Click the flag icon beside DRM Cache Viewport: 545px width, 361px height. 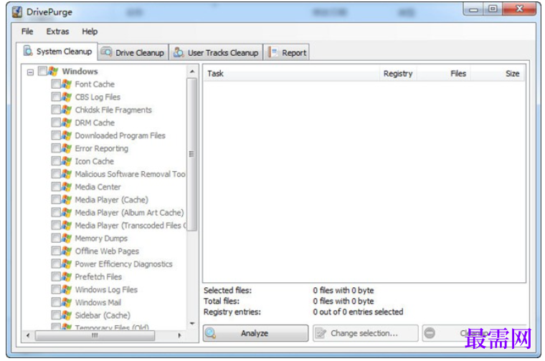click(x=67, y=122)
